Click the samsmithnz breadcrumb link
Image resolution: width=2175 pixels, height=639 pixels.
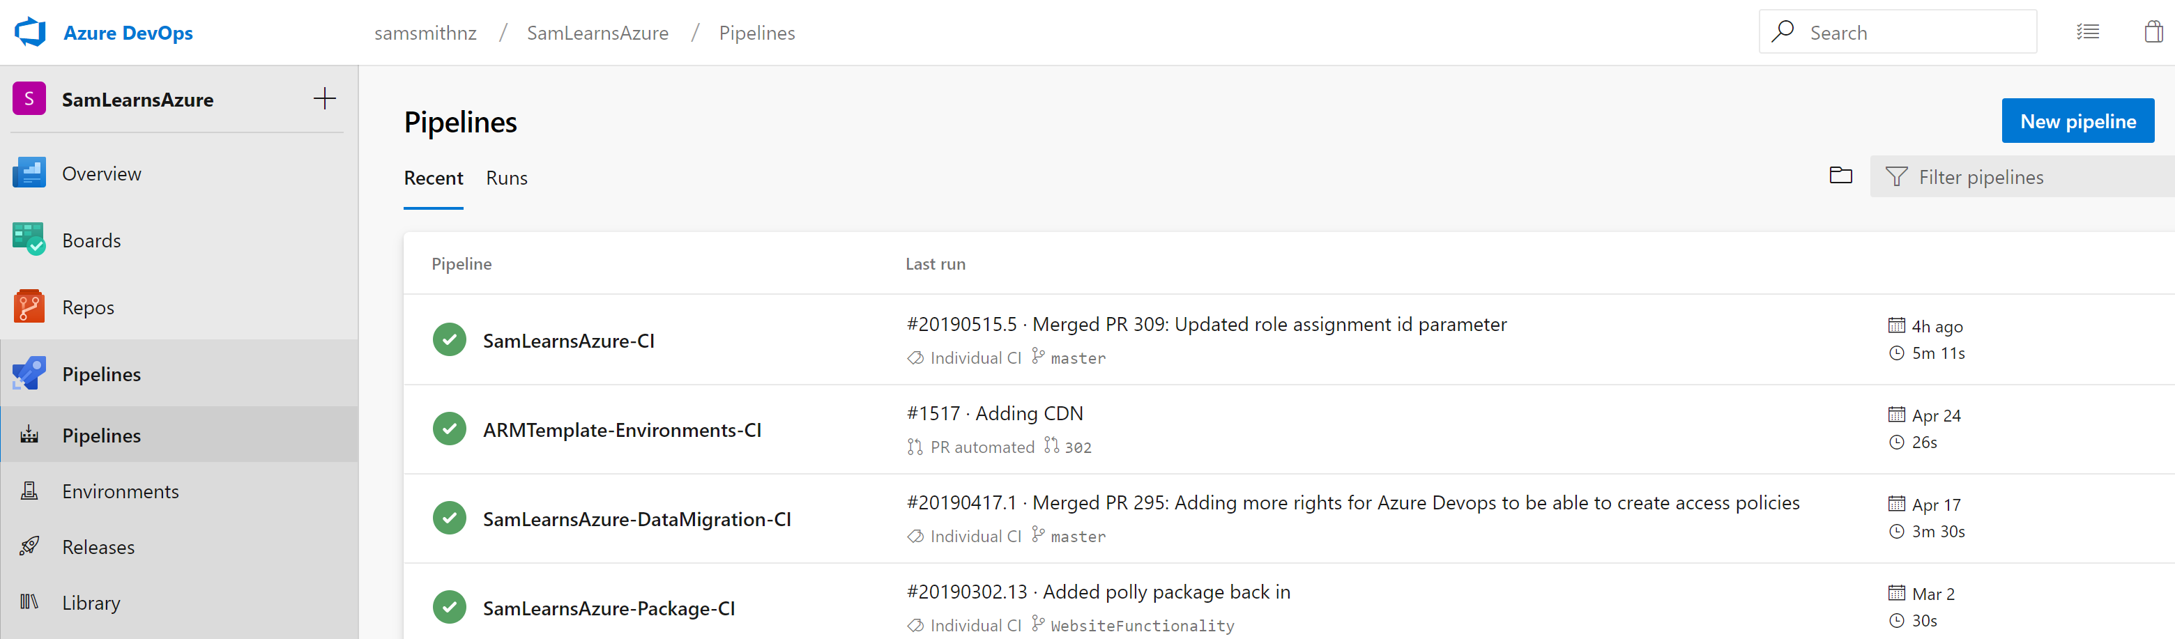coord(425,33)
